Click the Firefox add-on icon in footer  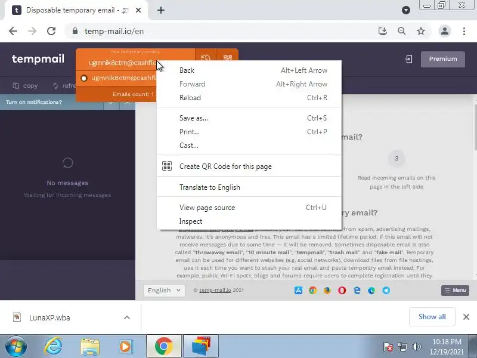327,291
